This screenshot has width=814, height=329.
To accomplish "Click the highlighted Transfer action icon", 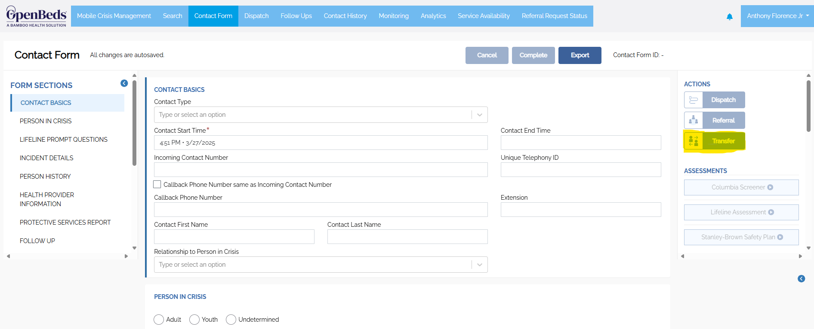I will point(694,141).
